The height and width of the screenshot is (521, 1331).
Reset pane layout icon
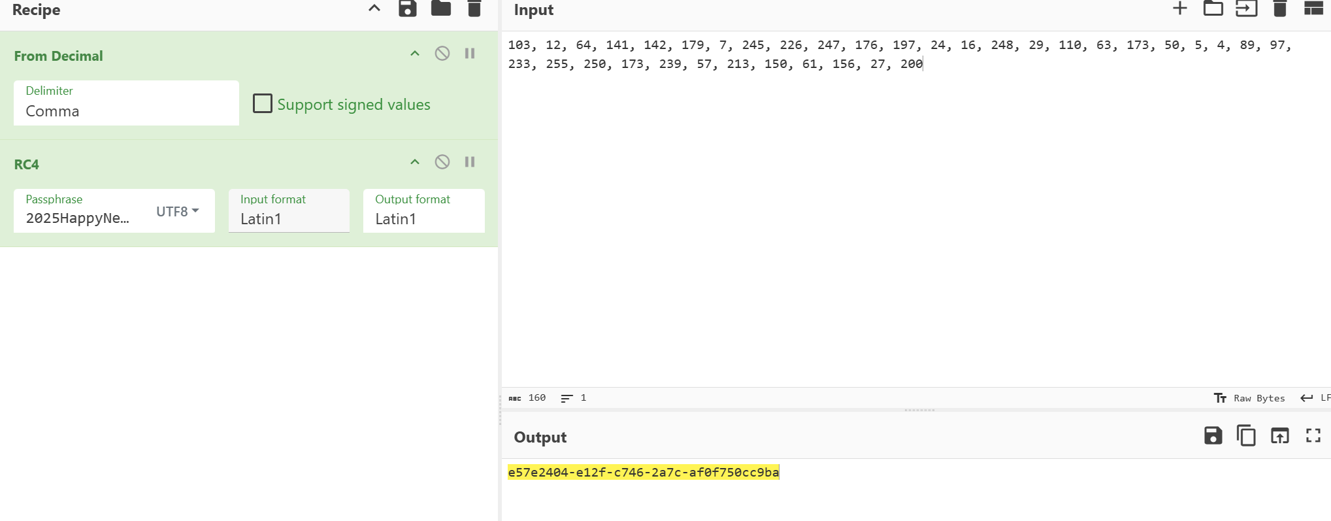[1313, 8]
